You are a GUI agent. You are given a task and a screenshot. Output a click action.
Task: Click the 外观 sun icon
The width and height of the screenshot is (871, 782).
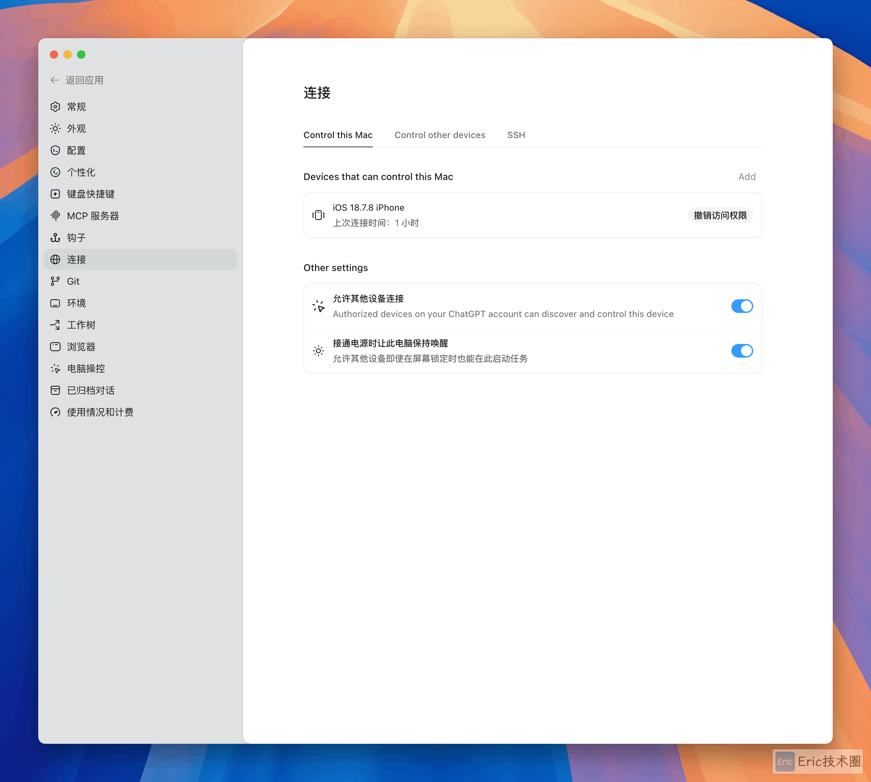click(x=55, y=129)
